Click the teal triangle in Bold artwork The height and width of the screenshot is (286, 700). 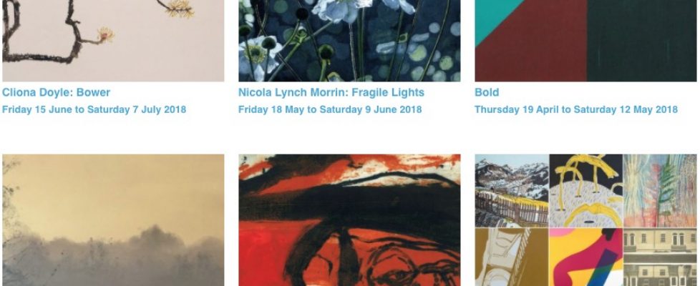493,16
